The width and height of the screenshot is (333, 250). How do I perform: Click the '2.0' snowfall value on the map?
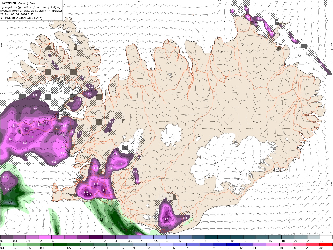pos(96,184)
